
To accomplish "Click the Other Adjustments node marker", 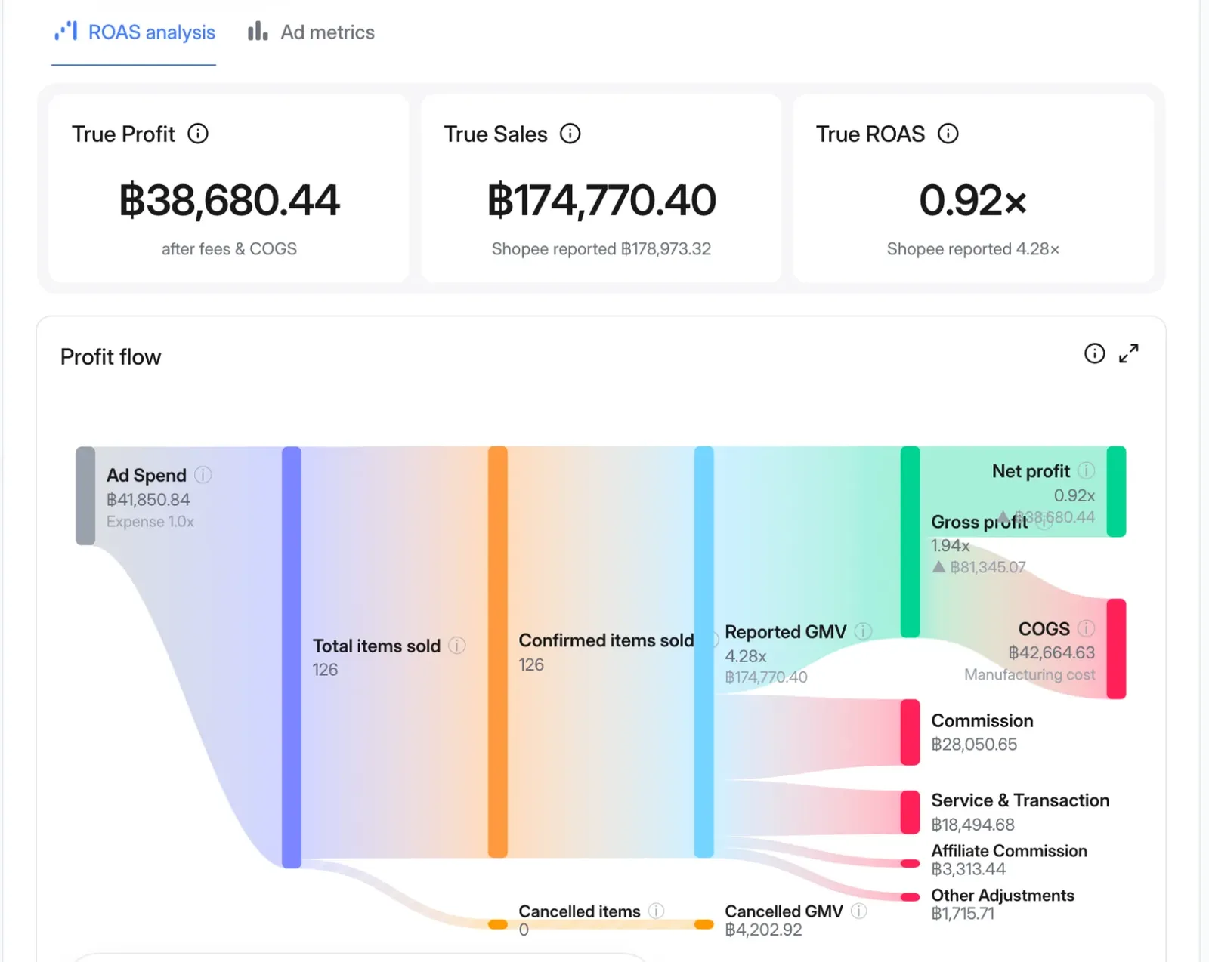I will click(x=911, y=897).
